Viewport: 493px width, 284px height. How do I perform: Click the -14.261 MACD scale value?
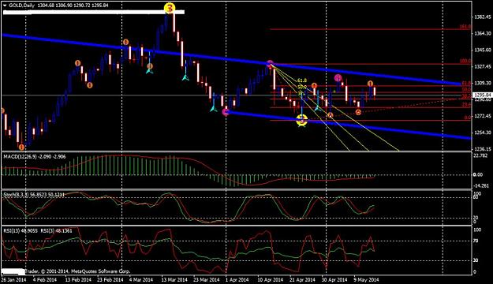click(481, 186)
